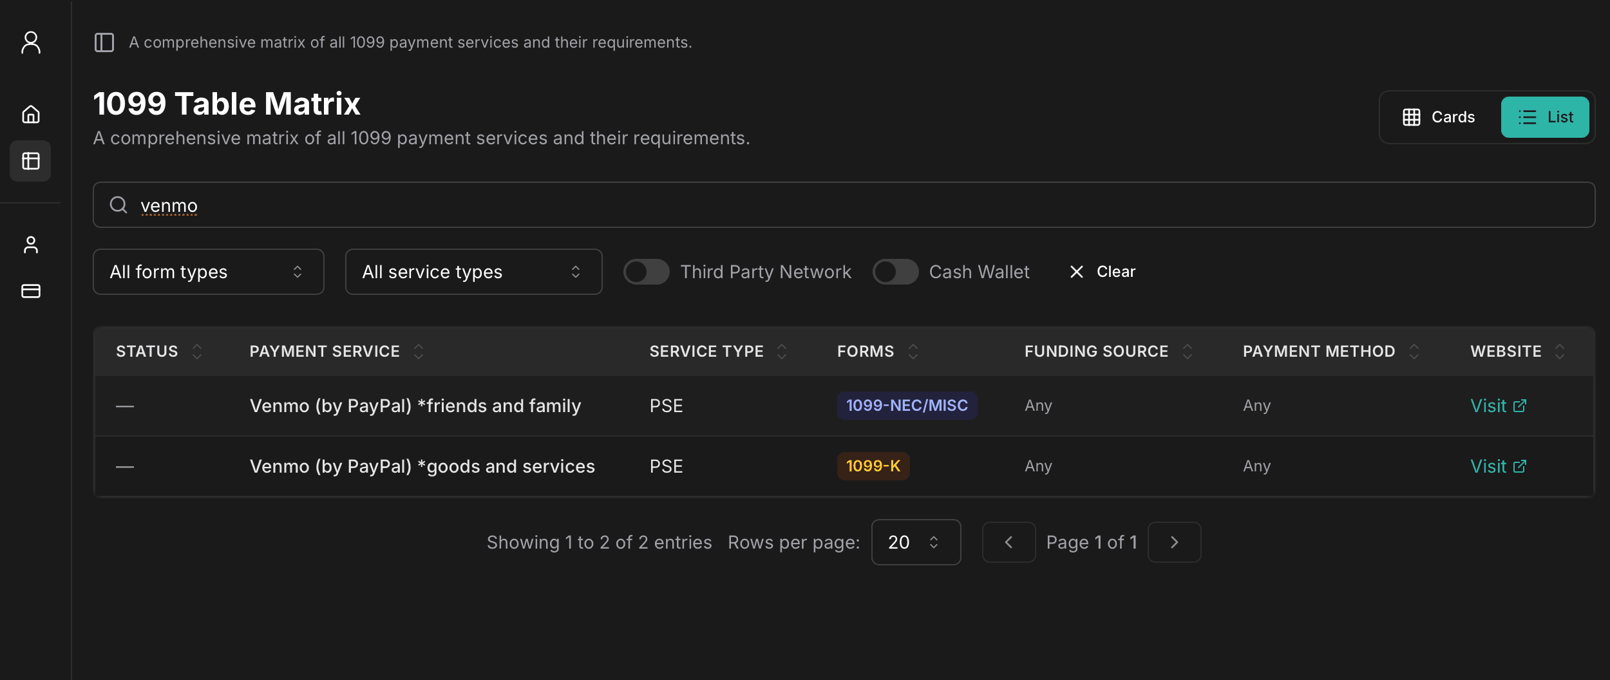
Task: Sort by Payment Service column arrows
Action: pos(419,352)
